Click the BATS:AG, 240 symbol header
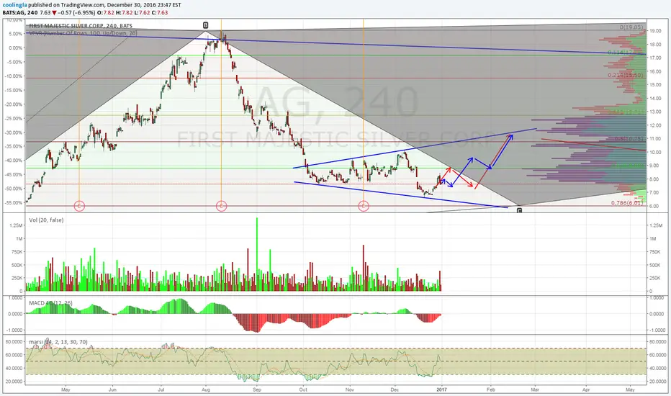 click(x=20, y=12)
